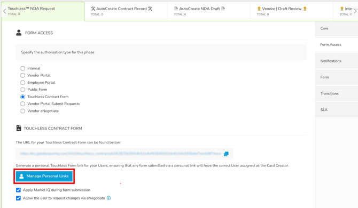
Task: Click the TOUCHLESS CONTRACT FORM document icon
Action: pos(19,128)
